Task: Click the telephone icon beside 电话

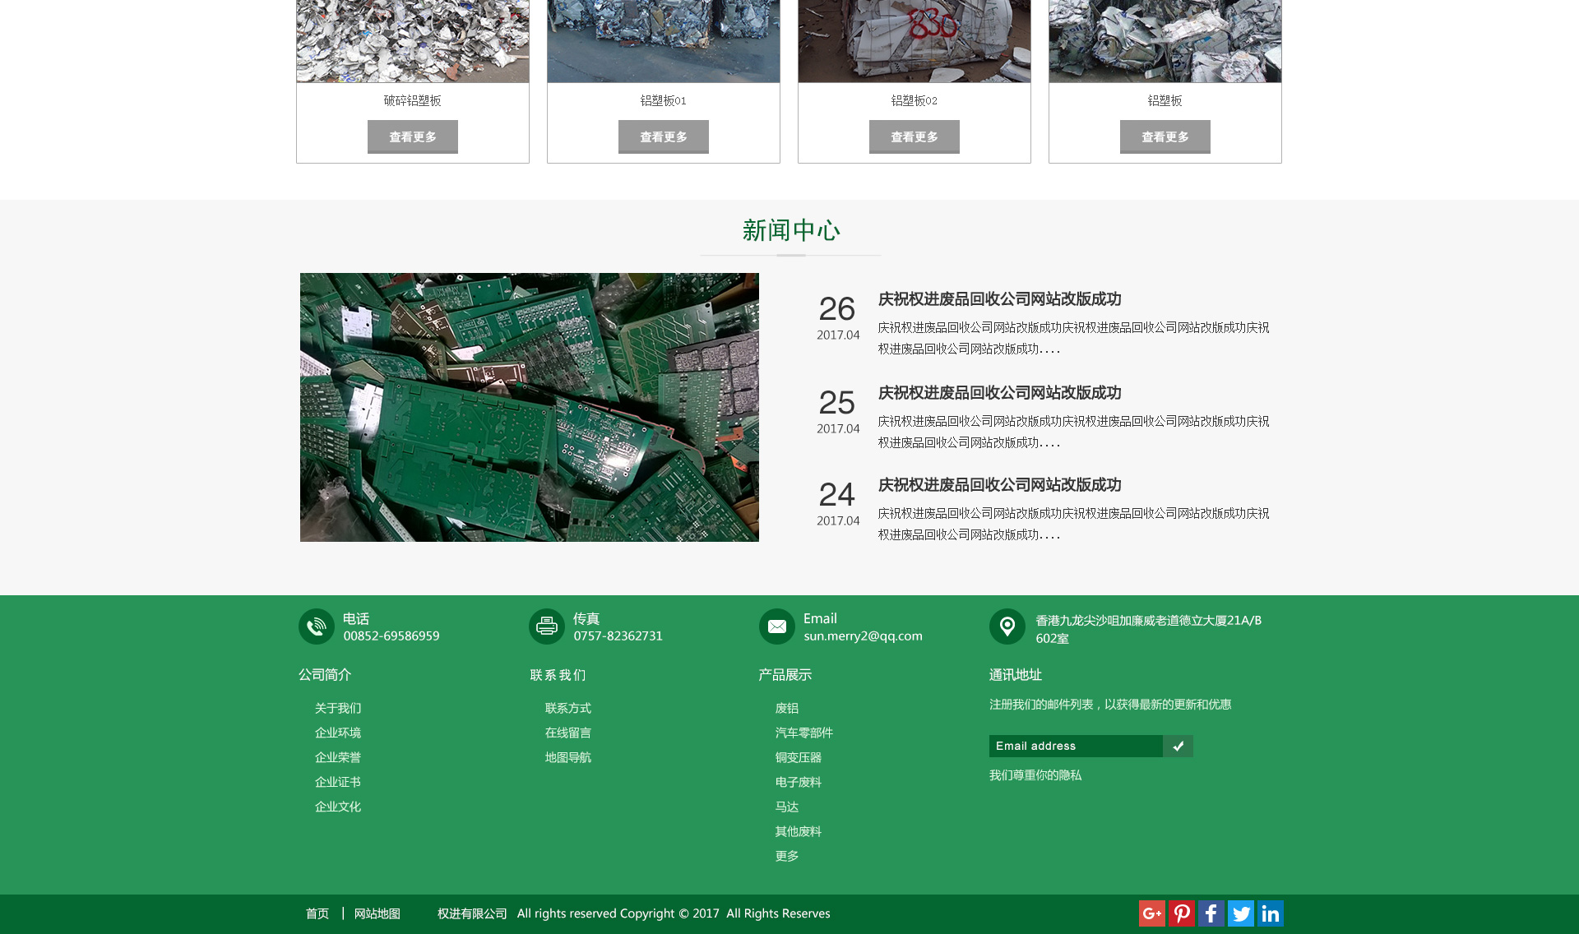Action: tap(317, 627)
